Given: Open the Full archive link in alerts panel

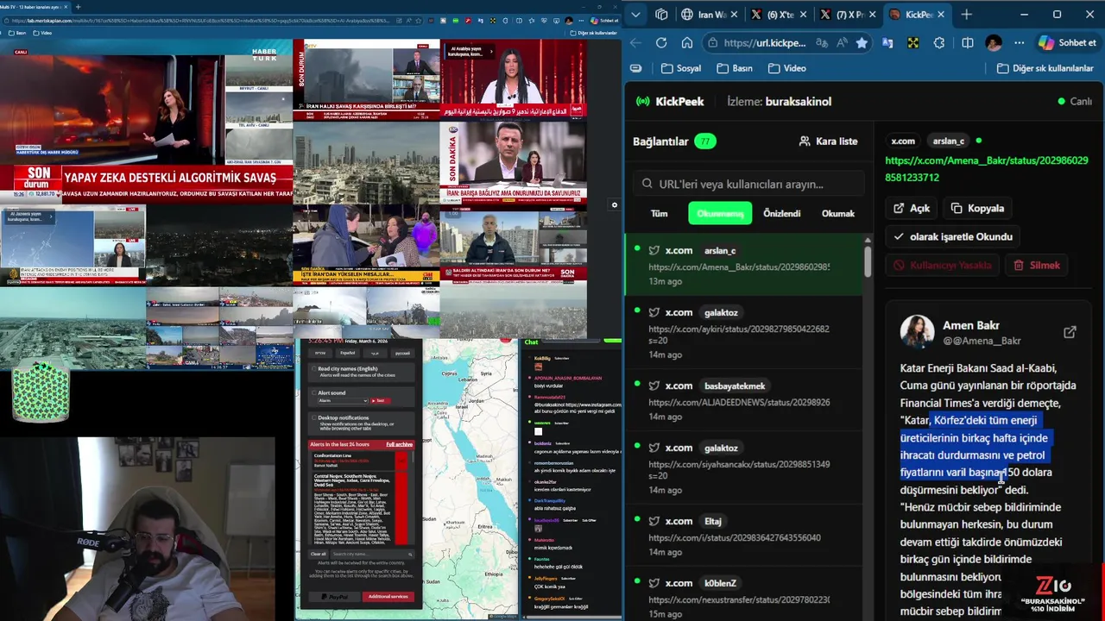Looking at the screenshot, I should 400,444.
